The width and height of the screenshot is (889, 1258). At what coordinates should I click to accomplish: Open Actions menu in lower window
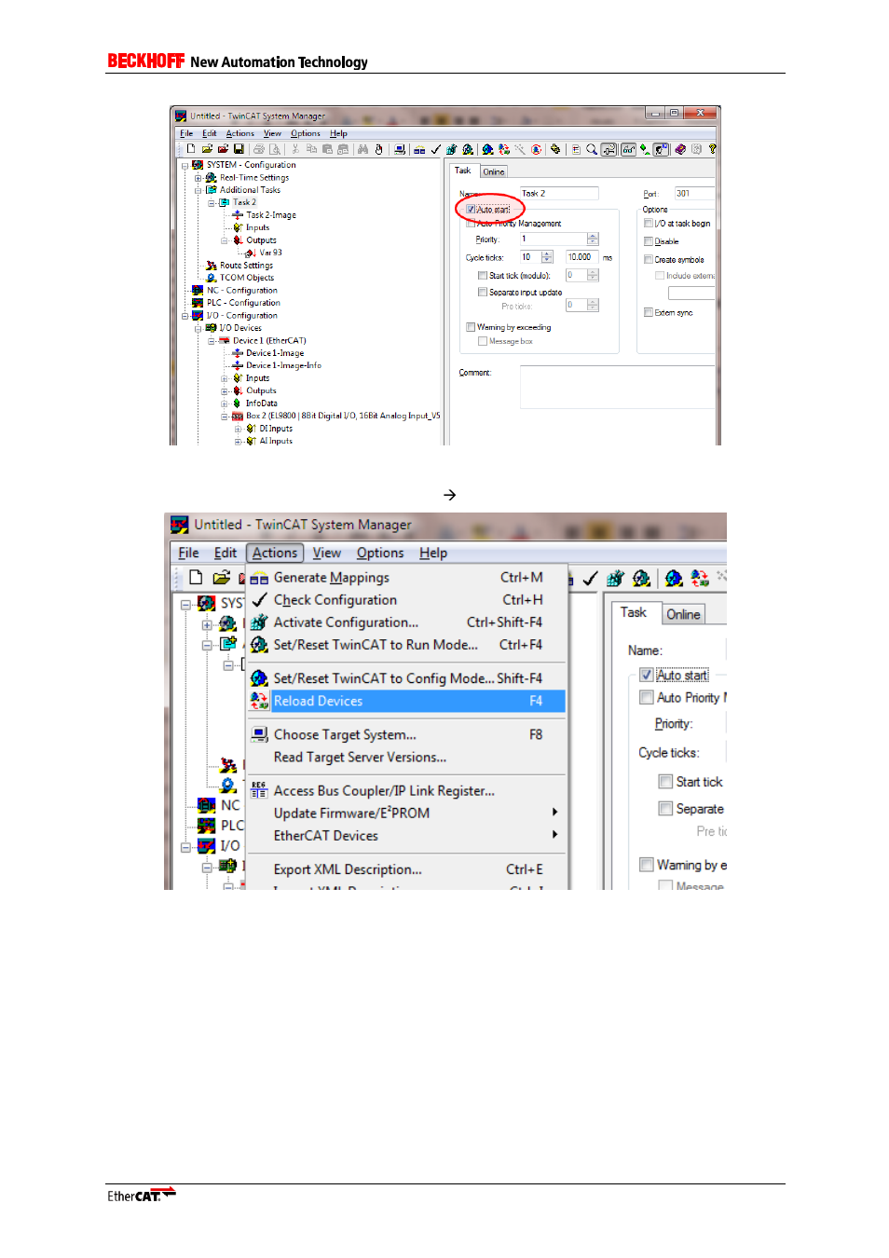tap(275, 553)
